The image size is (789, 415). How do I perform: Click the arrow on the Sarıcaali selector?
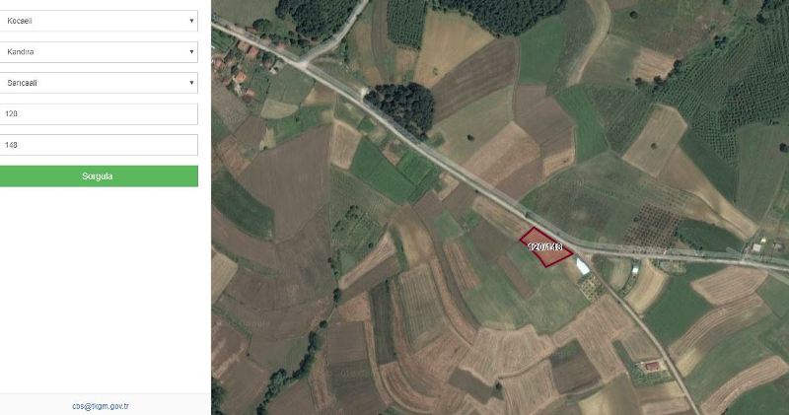[191, 83]
